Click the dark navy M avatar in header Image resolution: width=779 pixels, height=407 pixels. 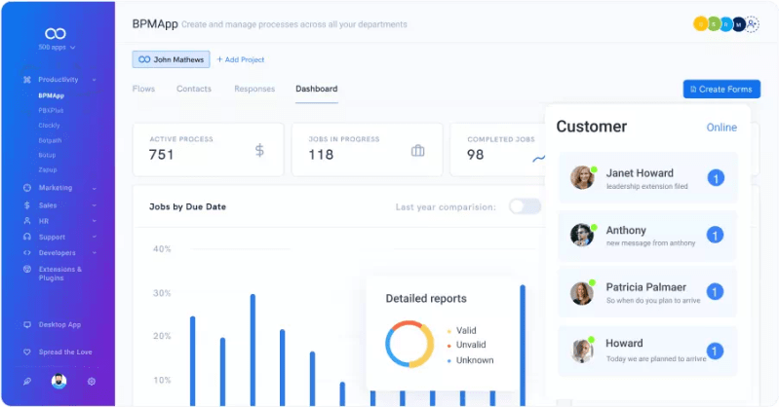tap(739, 23)
